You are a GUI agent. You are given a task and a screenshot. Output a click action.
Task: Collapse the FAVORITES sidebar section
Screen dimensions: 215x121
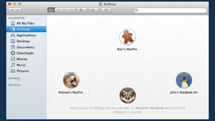pyautogui.click(x=17, y=18)
